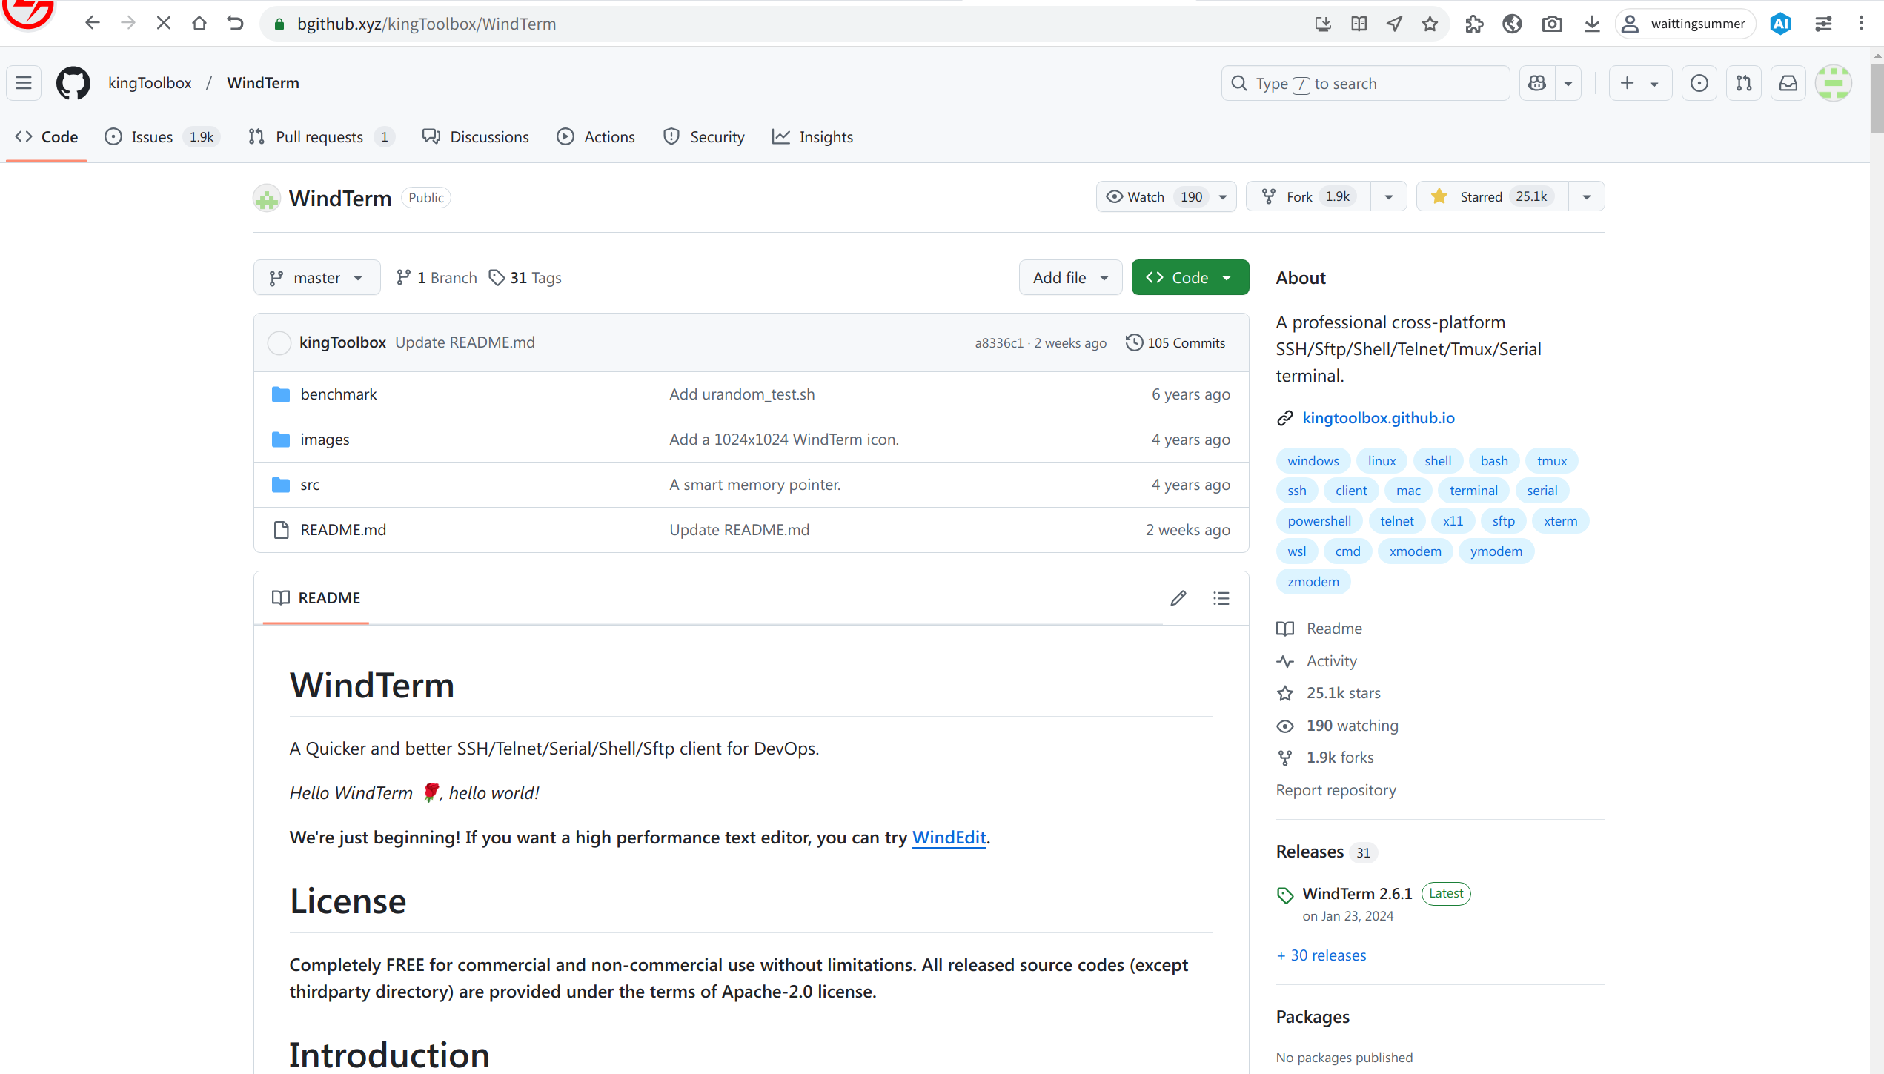Viewport: 1884px width, 1074px height.
Task: Bookmark the page with the star icon
Action: [x=1430, y=24]
